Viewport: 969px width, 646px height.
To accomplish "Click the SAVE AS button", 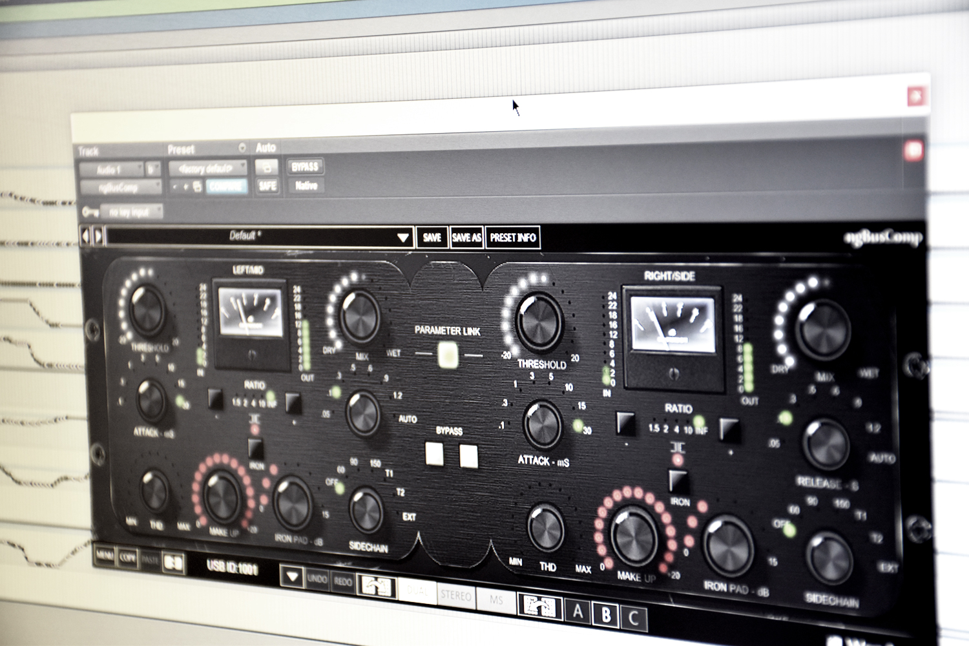I will (466, 238).
